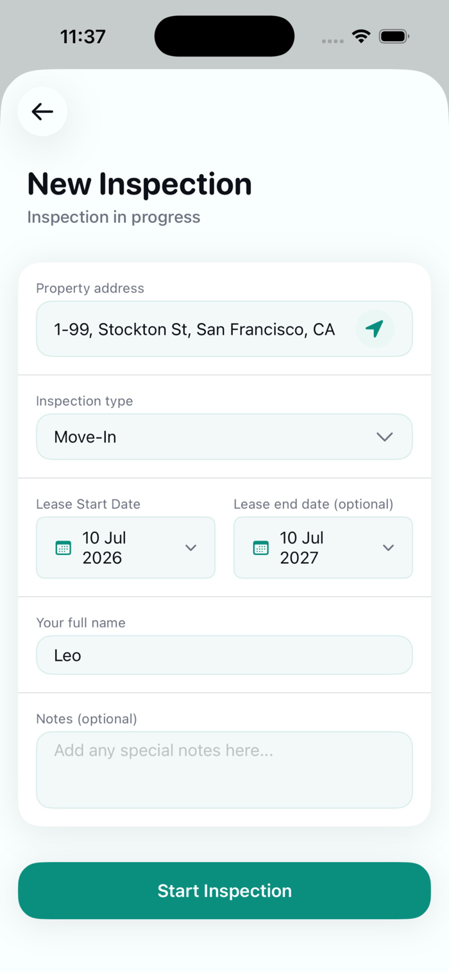Click the New Inspection heading

click(139, 184)
